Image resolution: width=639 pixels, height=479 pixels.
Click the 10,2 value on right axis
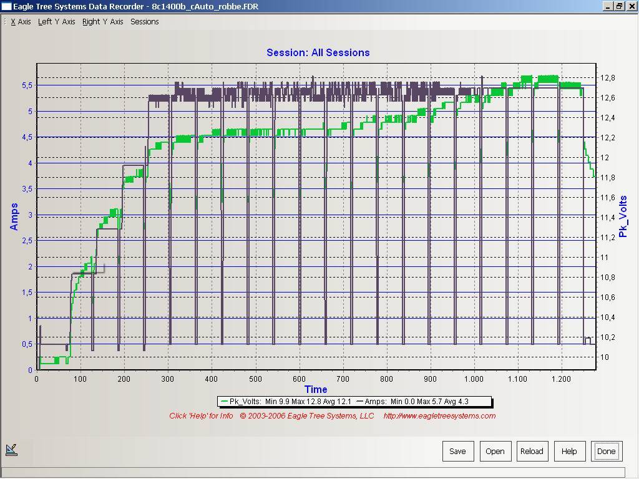608,337
